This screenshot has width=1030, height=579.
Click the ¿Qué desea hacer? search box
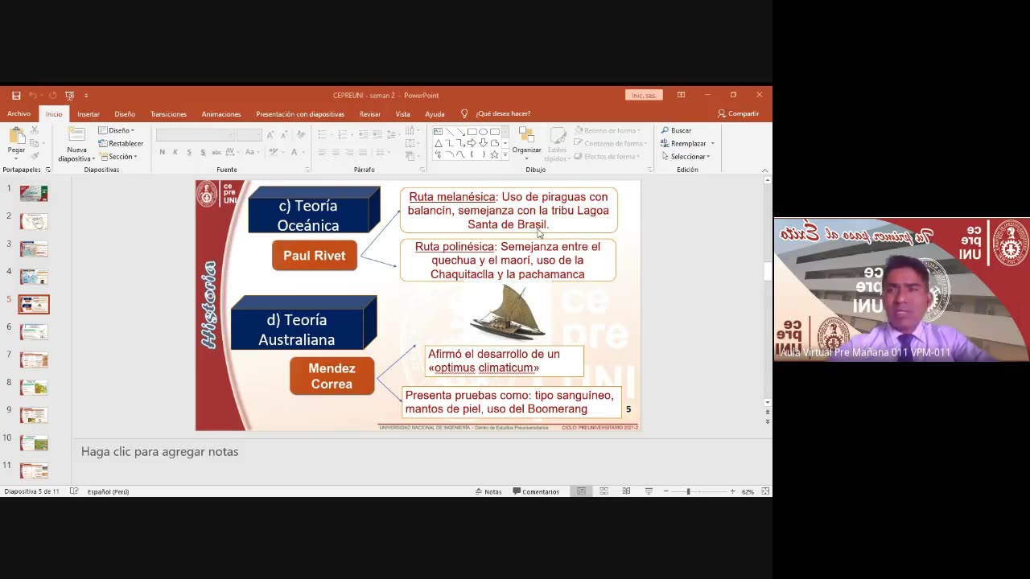coord(503,113)
